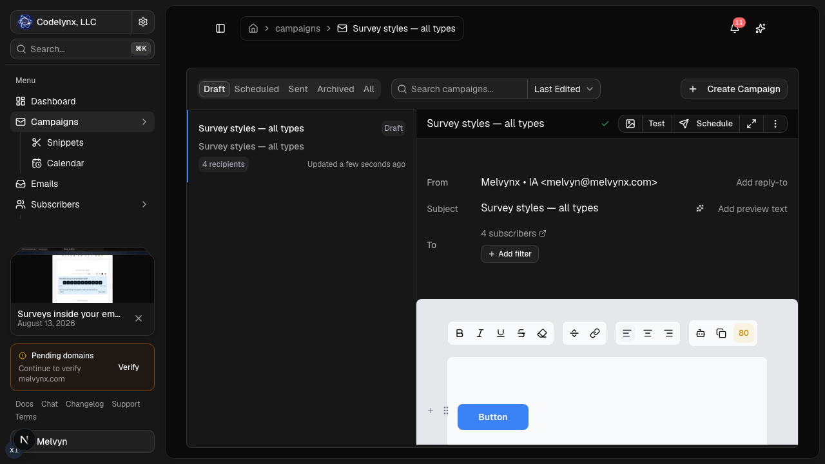The height and width of the screenshot is (464, 825).
Task: Generate subject with the sparkles icon
Action: point(700,208)
